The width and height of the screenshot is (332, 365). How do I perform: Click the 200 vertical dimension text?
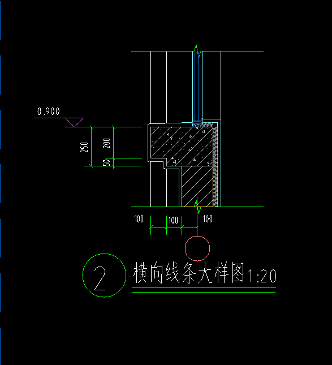click(x=106, y=143)
